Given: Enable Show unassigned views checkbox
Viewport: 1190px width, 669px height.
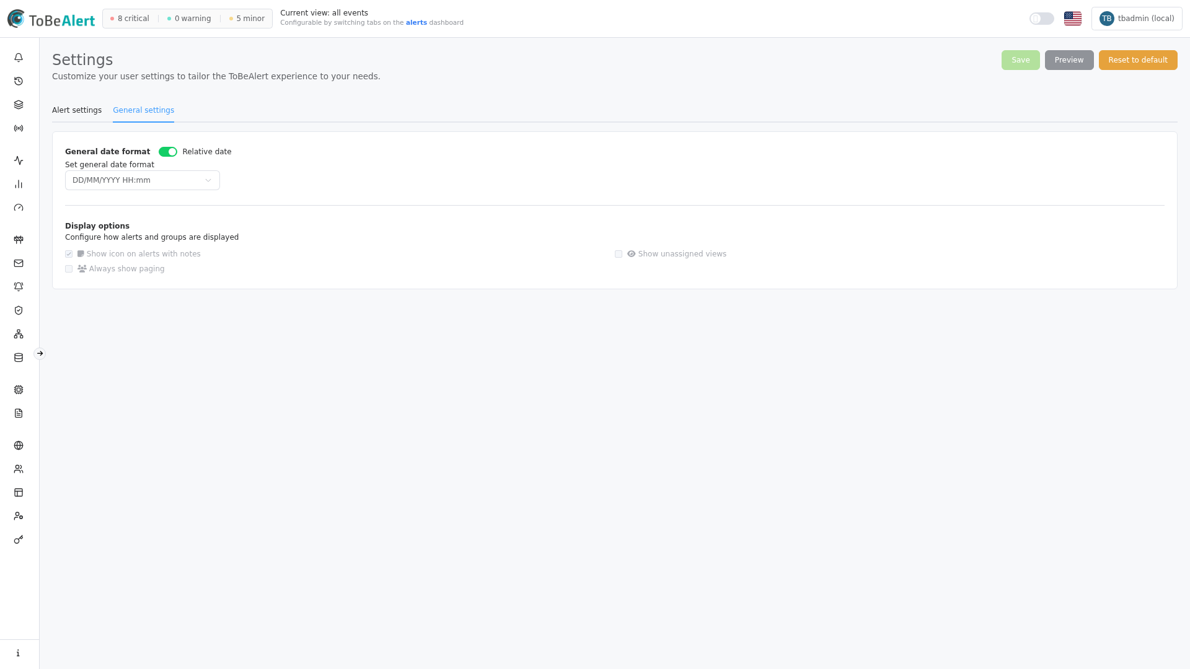Looking at the screenshot, I should point(619,254).
